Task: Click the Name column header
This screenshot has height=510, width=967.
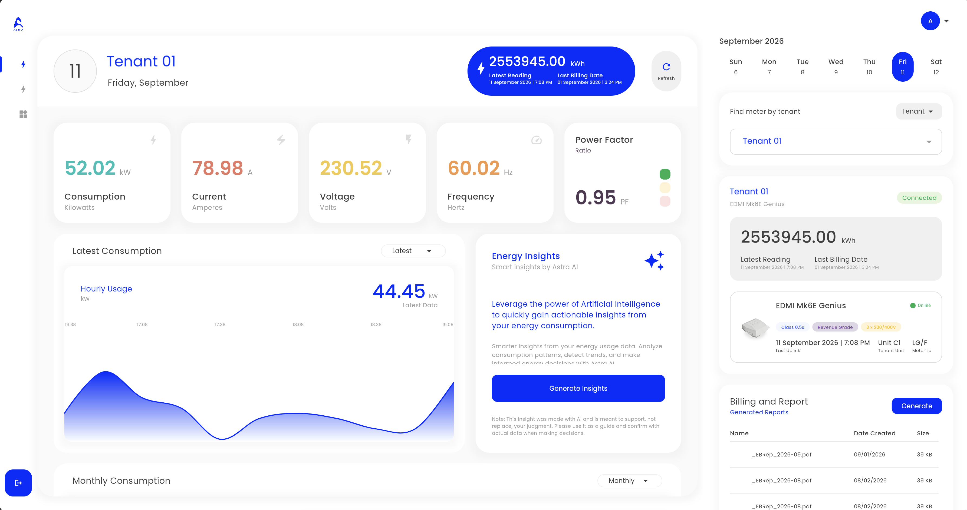Action: [x=739, y=433]
